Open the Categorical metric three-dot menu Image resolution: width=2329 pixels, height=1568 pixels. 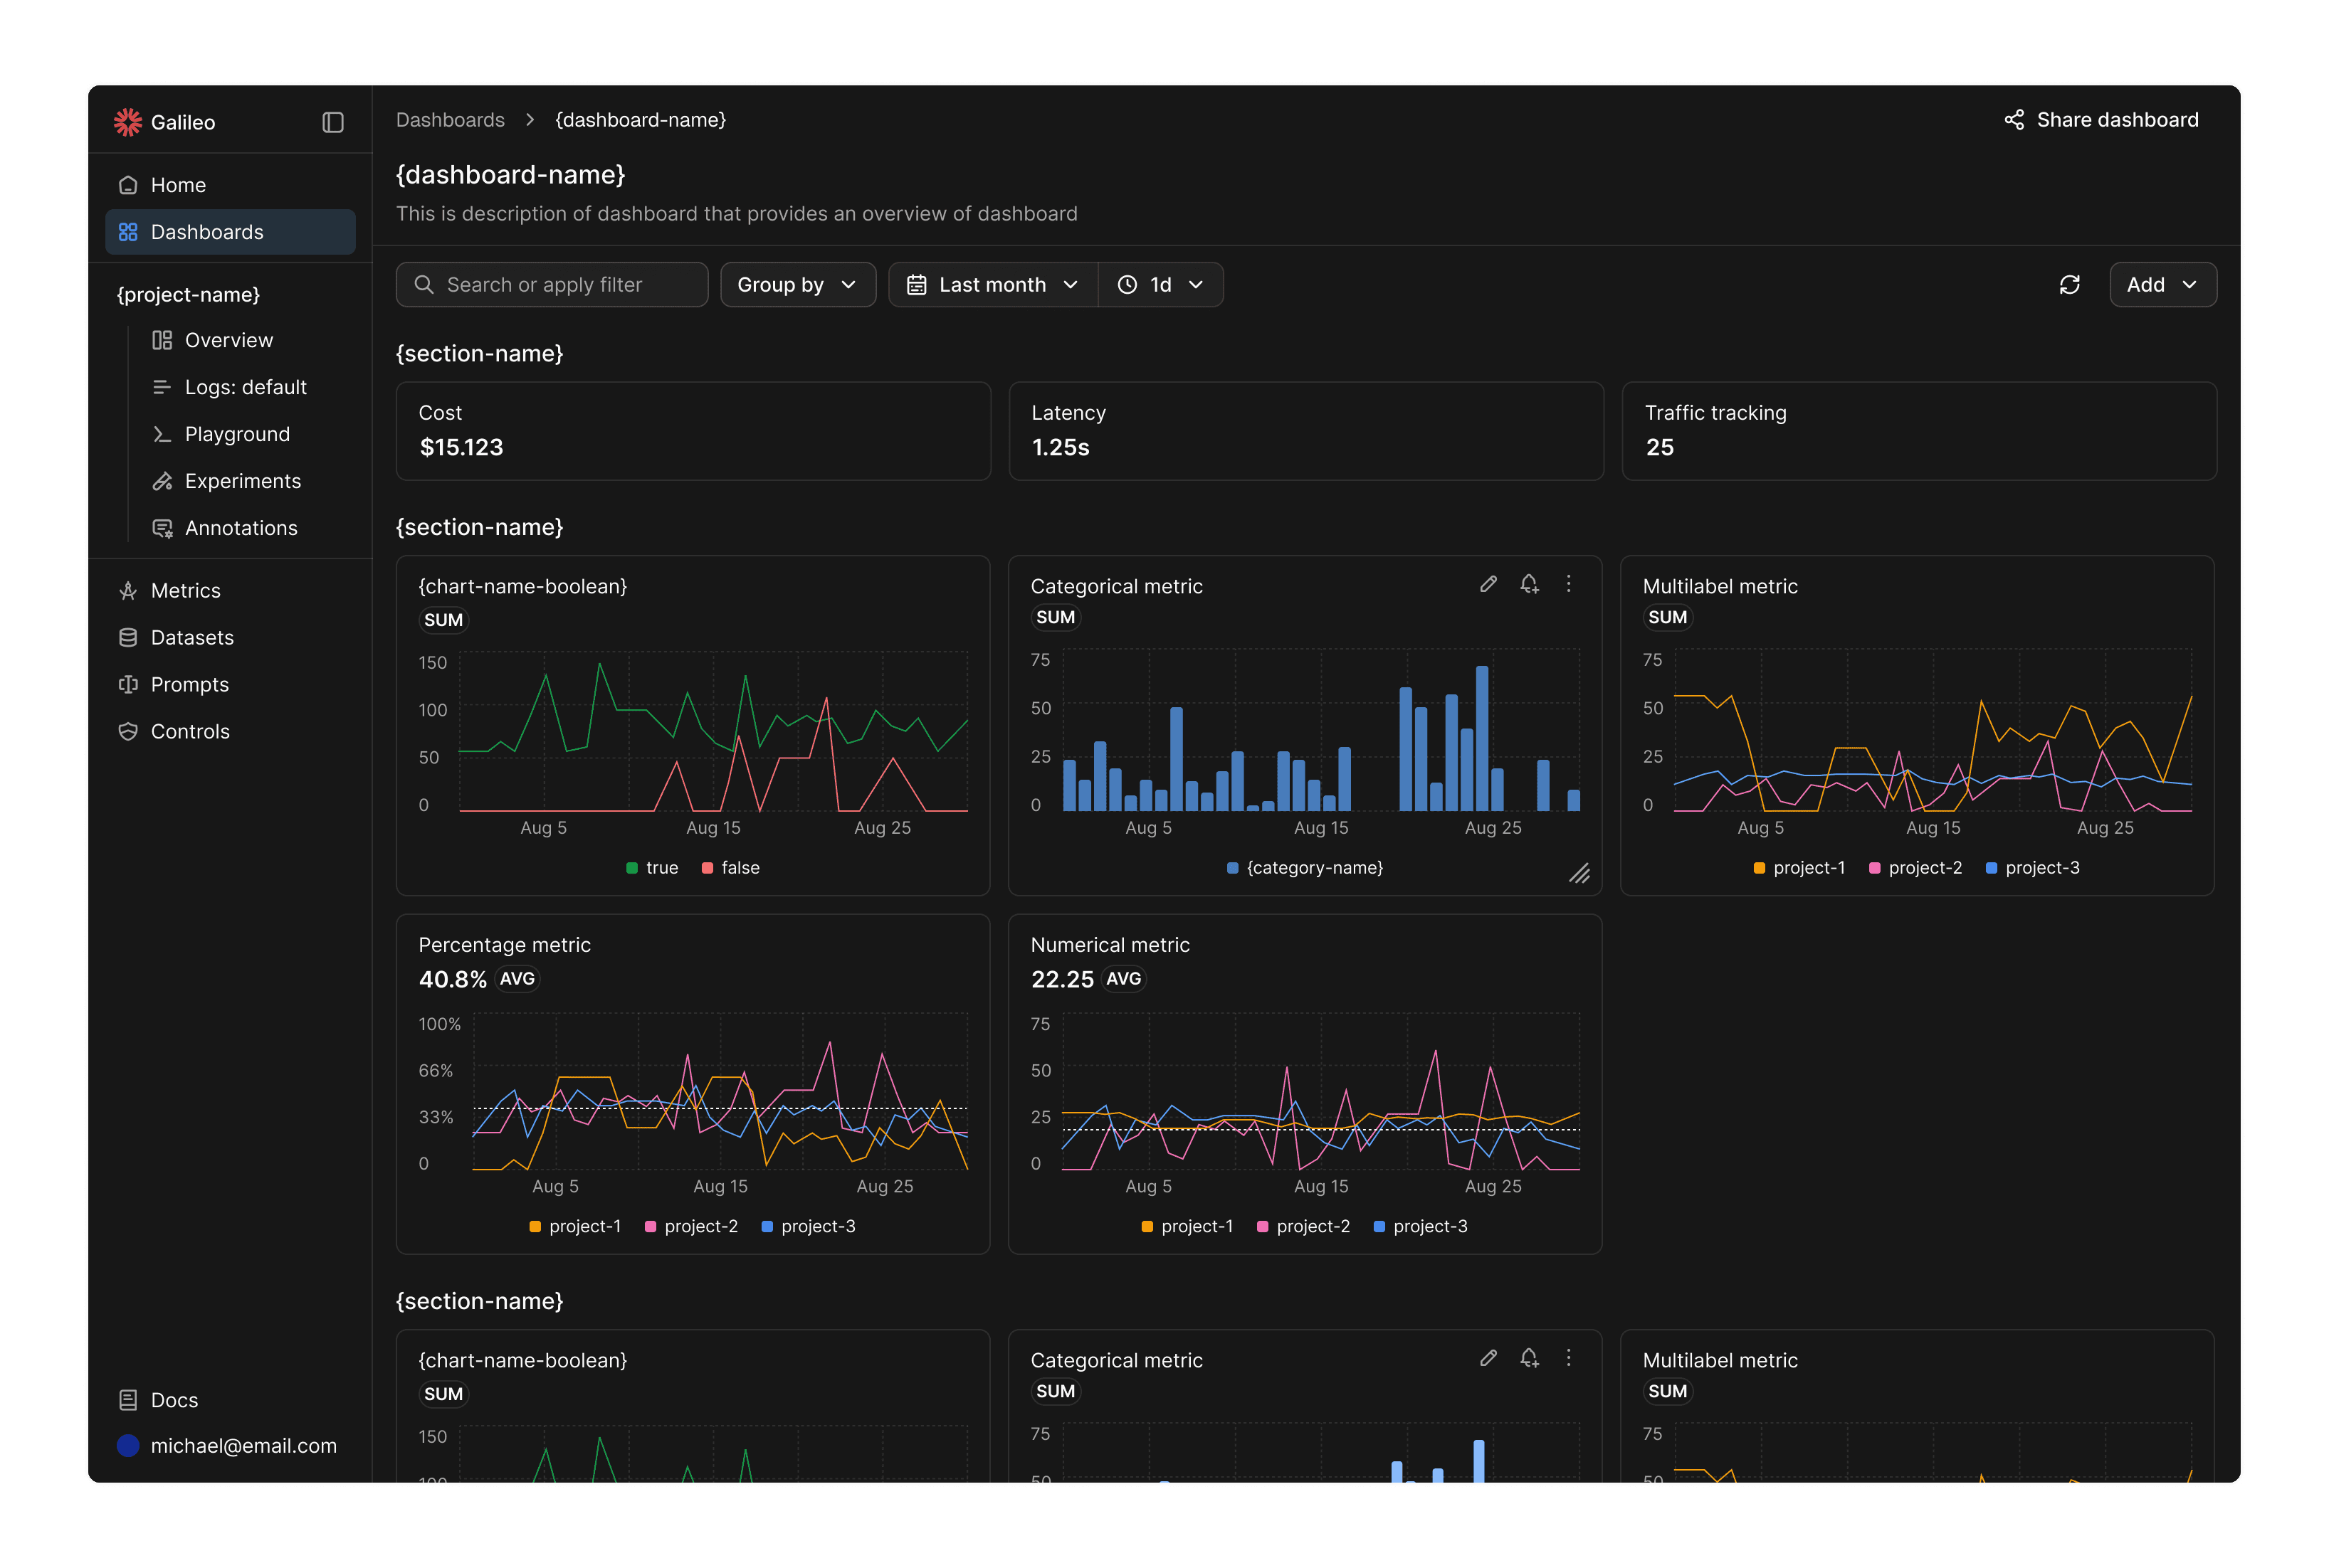pyautogui.click(x=1569, y=584)
